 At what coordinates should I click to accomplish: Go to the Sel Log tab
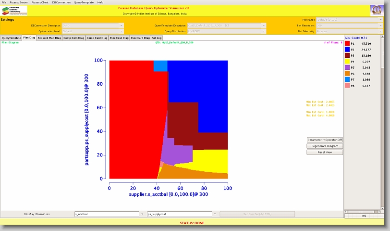(157, 38)
